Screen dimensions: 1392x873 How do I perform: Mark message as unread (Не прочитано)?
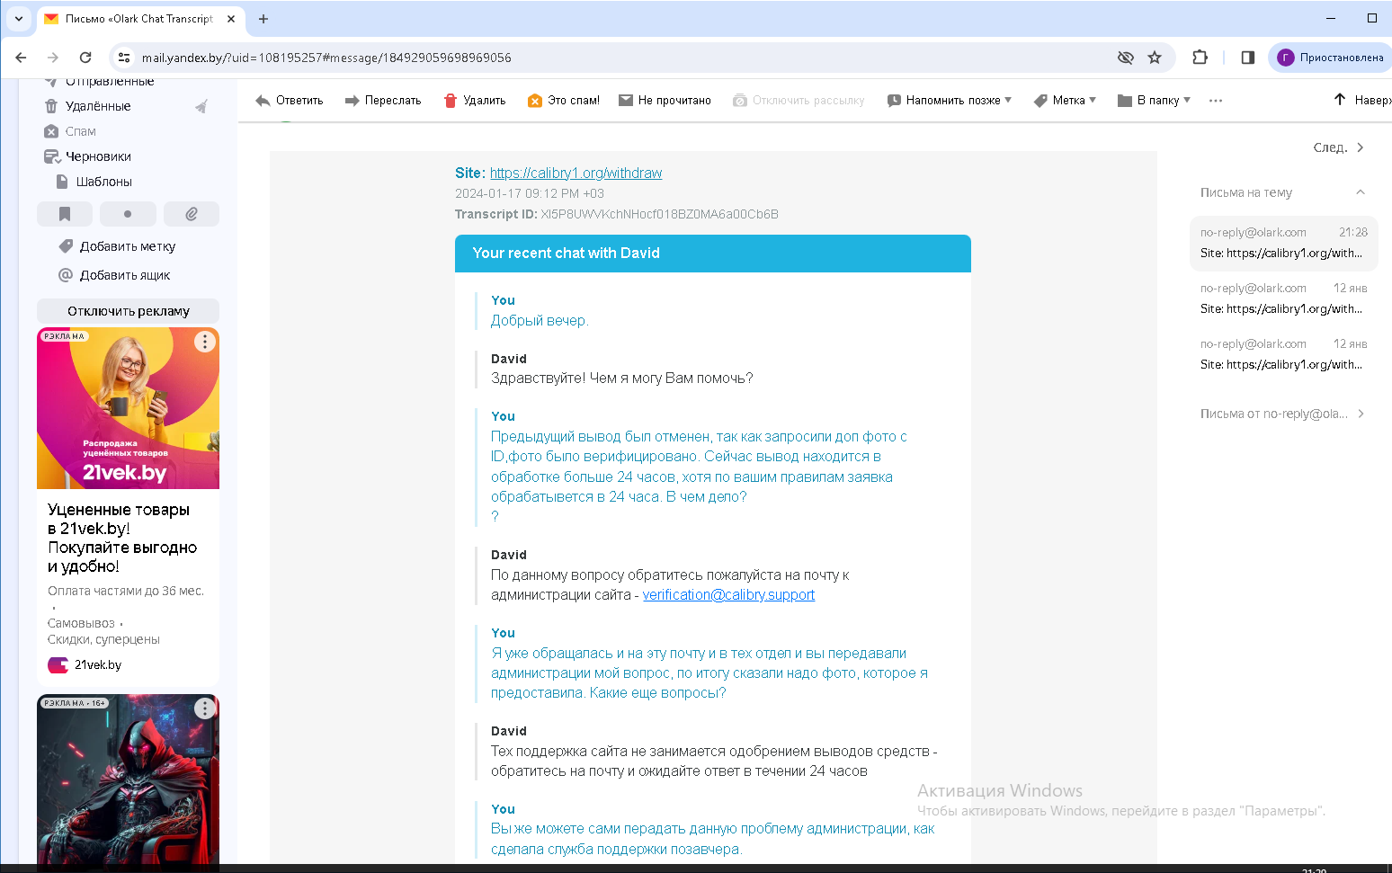[665, 101]
